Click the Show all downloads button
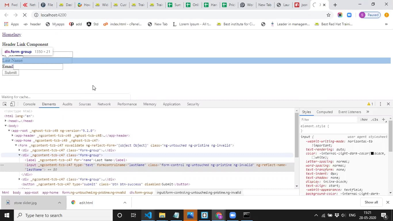This screenshot has width=393, height=221. [x=371, y=202]
